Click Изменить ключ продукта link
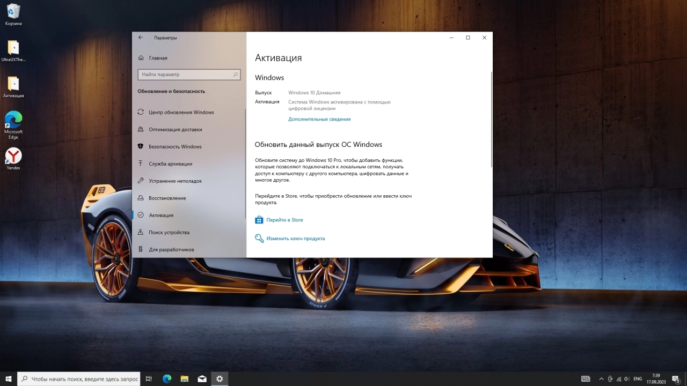 click(x=296, y=239)
